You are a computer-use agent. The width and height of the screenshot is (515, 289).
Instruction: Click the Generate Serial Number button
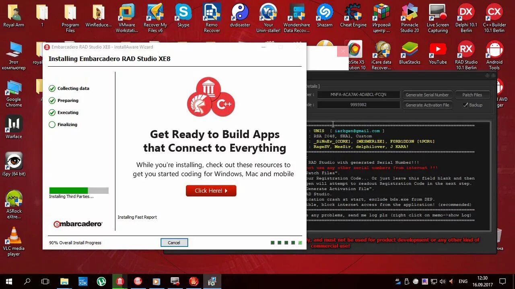tap(427, 95)
